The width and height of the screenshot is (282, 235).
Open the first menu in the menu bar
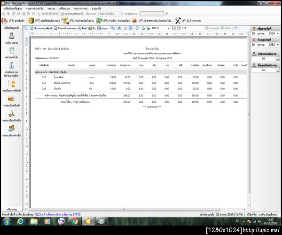13,8
